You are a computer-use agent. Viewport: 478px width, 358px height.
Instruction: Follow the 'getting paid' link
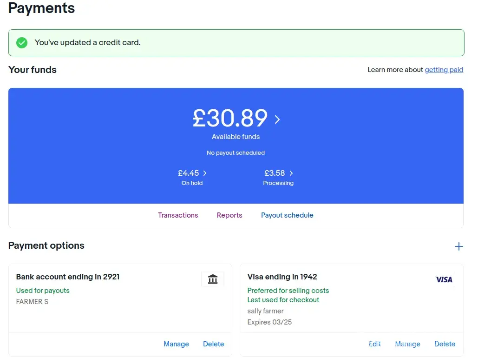coord(444,70)
